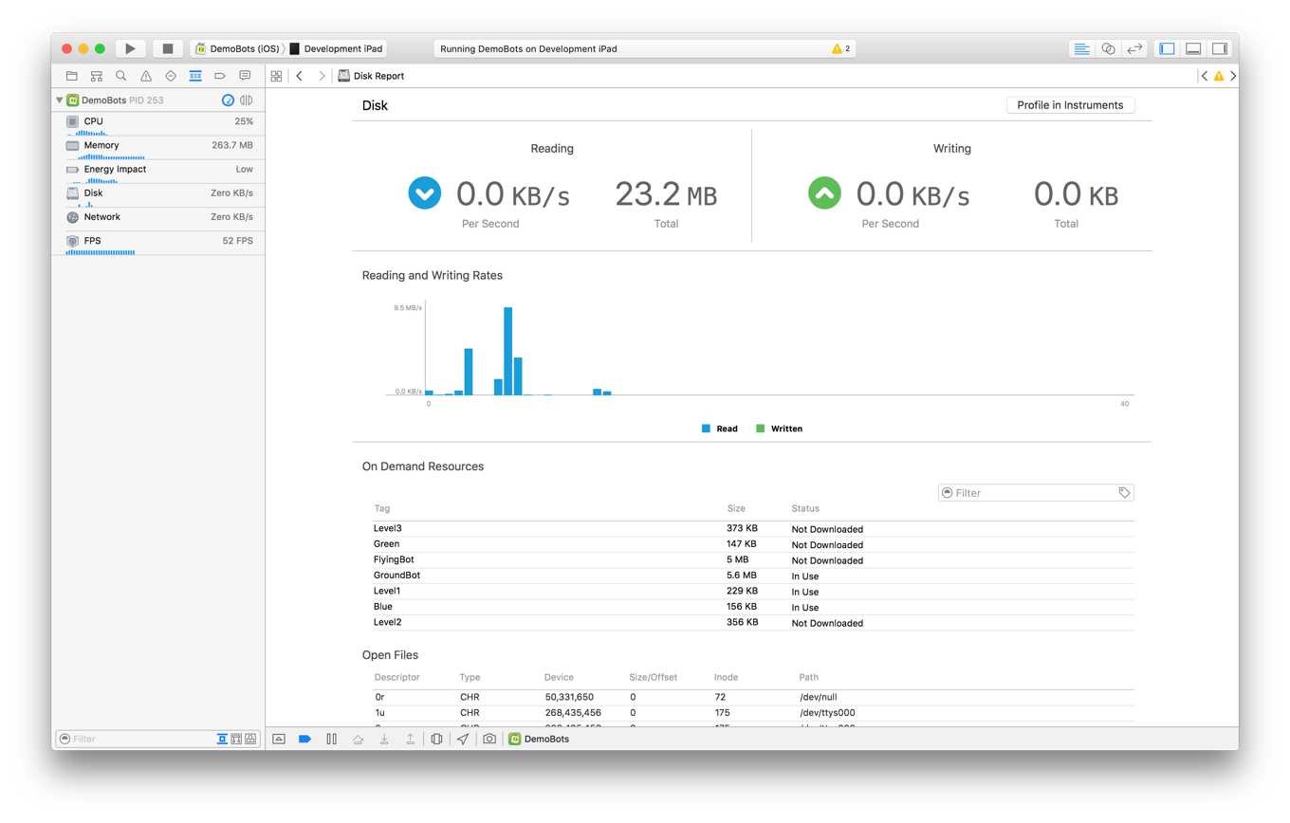Image resolution: width=1290 pixels, height=823 pixels.
Task: Show the Issue navigator
Action: coord(145,76)
